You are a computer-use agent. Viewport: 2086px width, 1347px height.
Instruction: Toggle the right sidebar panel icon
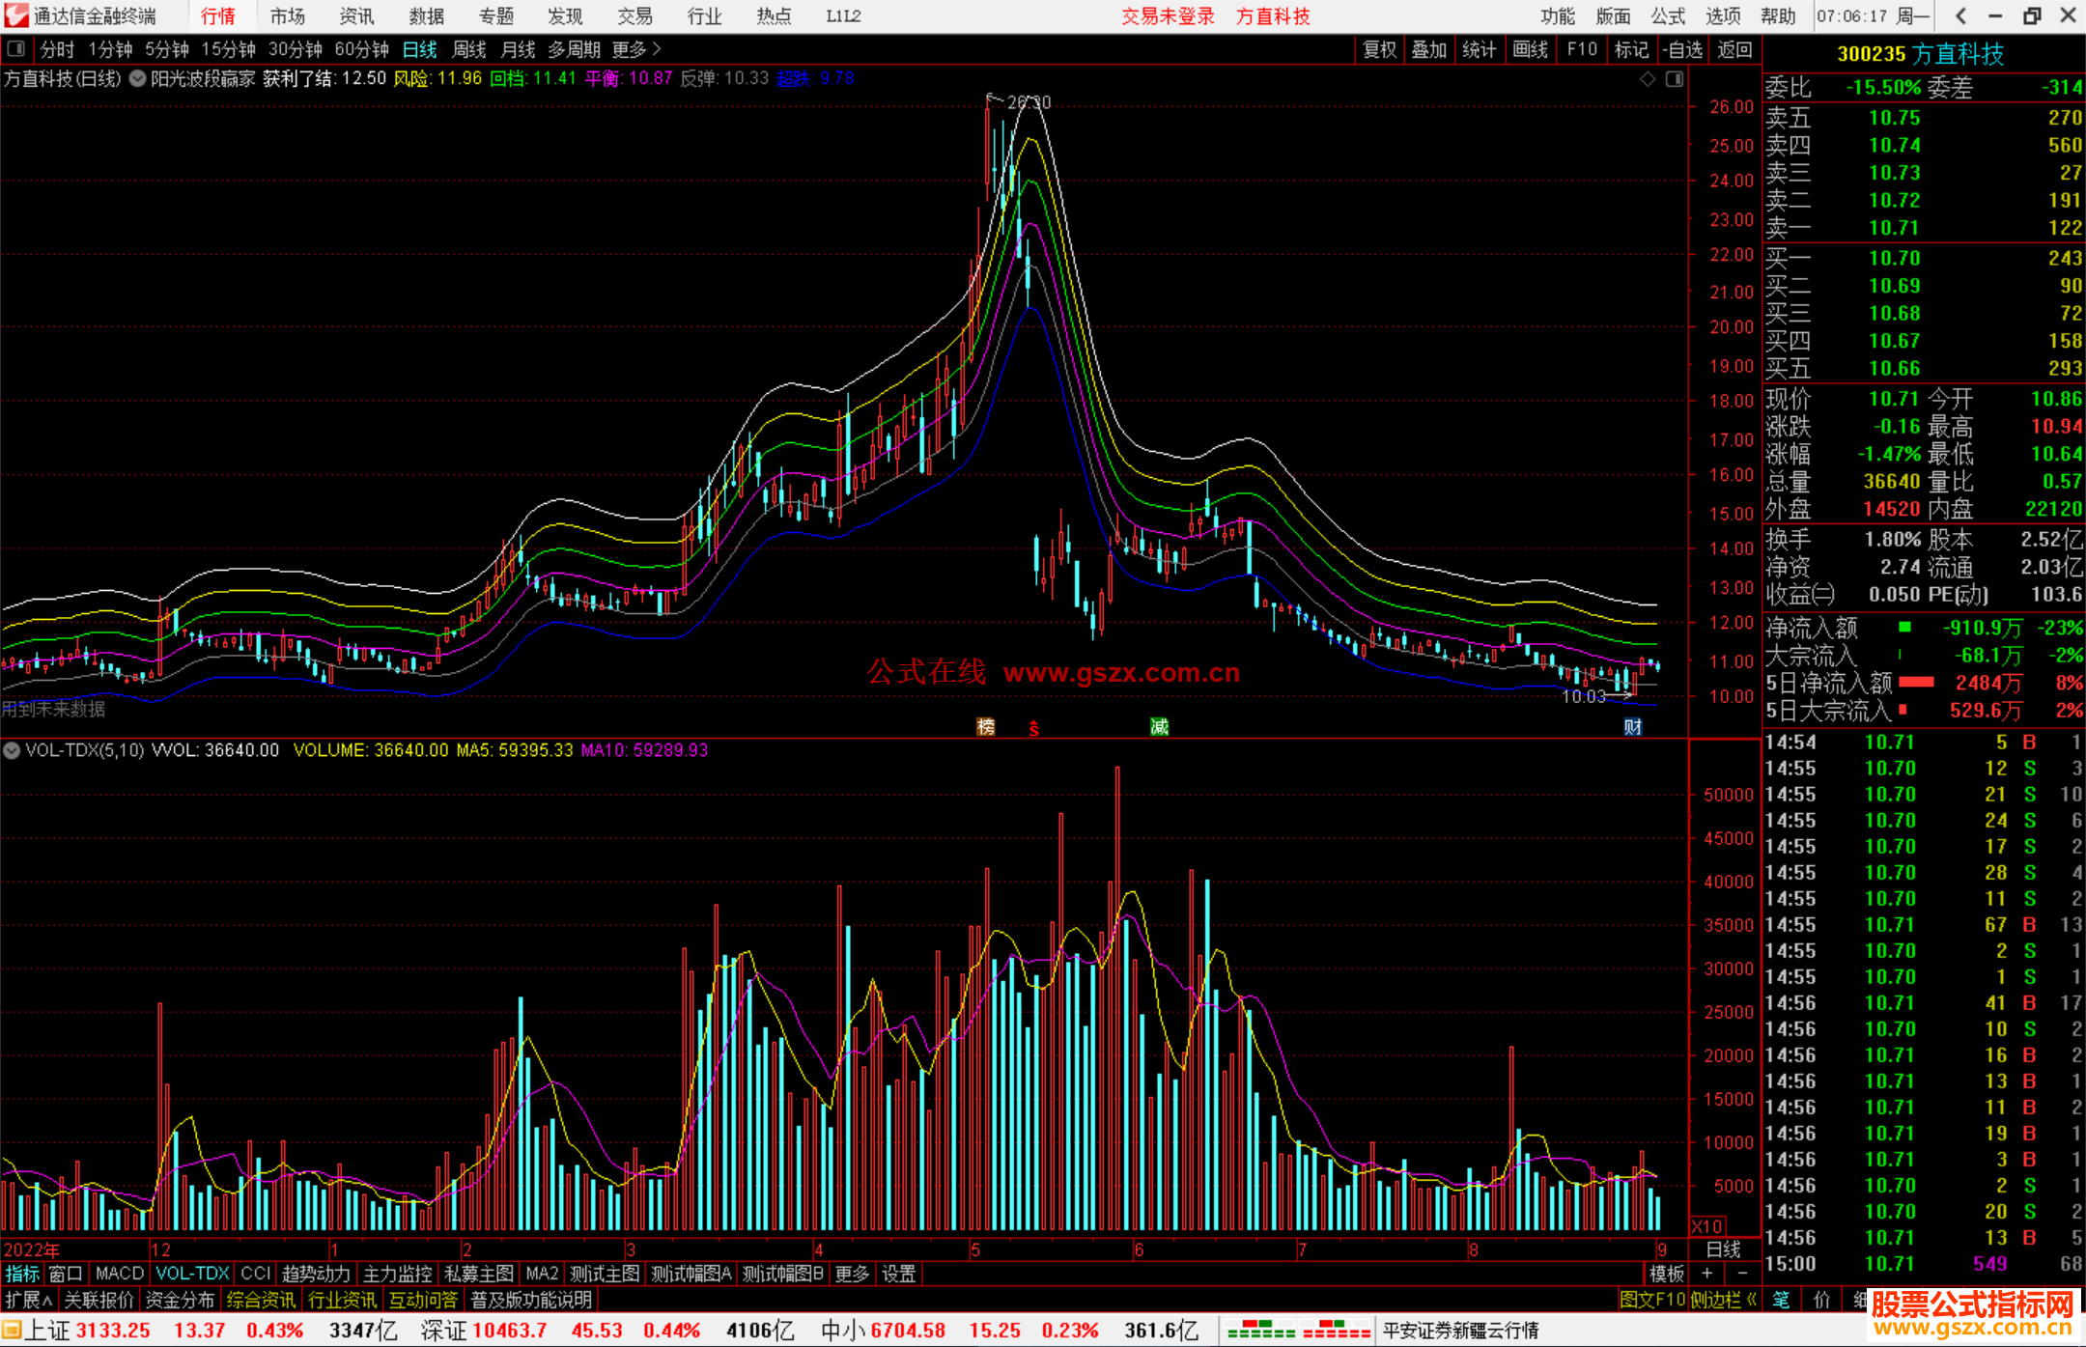(x=1675, y=79)
